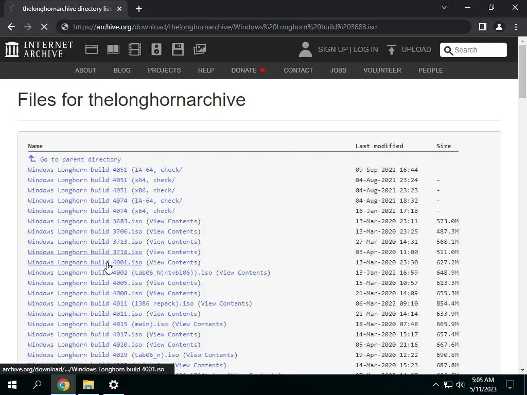Open the notification center icon
Viewport: 527px width, 395px height.
click(x=510, y=385)
